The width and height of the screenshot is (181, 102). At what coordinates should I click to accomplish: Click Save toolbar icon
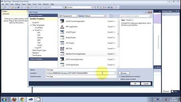pos(15,7)
